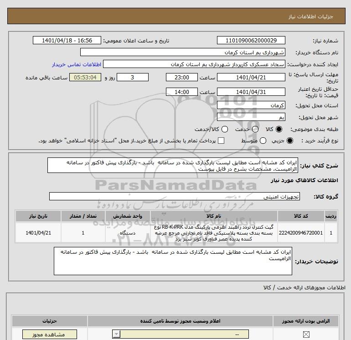This screenshot has height=340, width=351.
Task: Toggle the اسناد خزانه اسلامی payment checkbox
Action: pos(221,141)
